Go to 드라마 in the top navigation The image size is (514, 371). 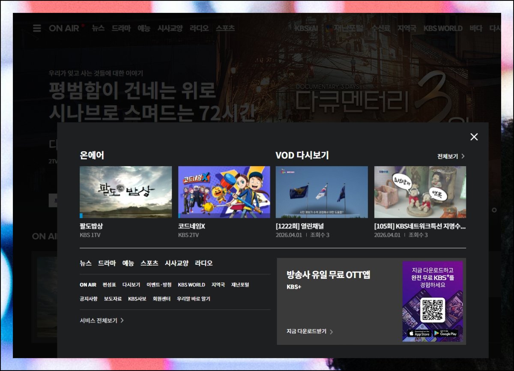(x=121, y=28)
